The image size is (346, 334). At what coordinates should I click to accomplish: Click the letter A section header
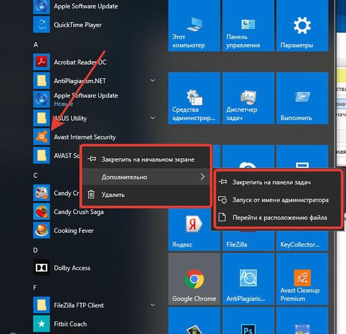[x=36, y=44]
